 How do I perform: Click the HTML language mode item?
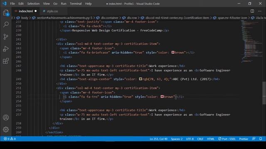211,139
